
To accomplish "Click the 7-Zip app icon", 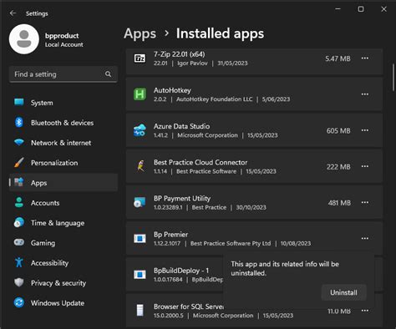I will click(x=140, y=58).
